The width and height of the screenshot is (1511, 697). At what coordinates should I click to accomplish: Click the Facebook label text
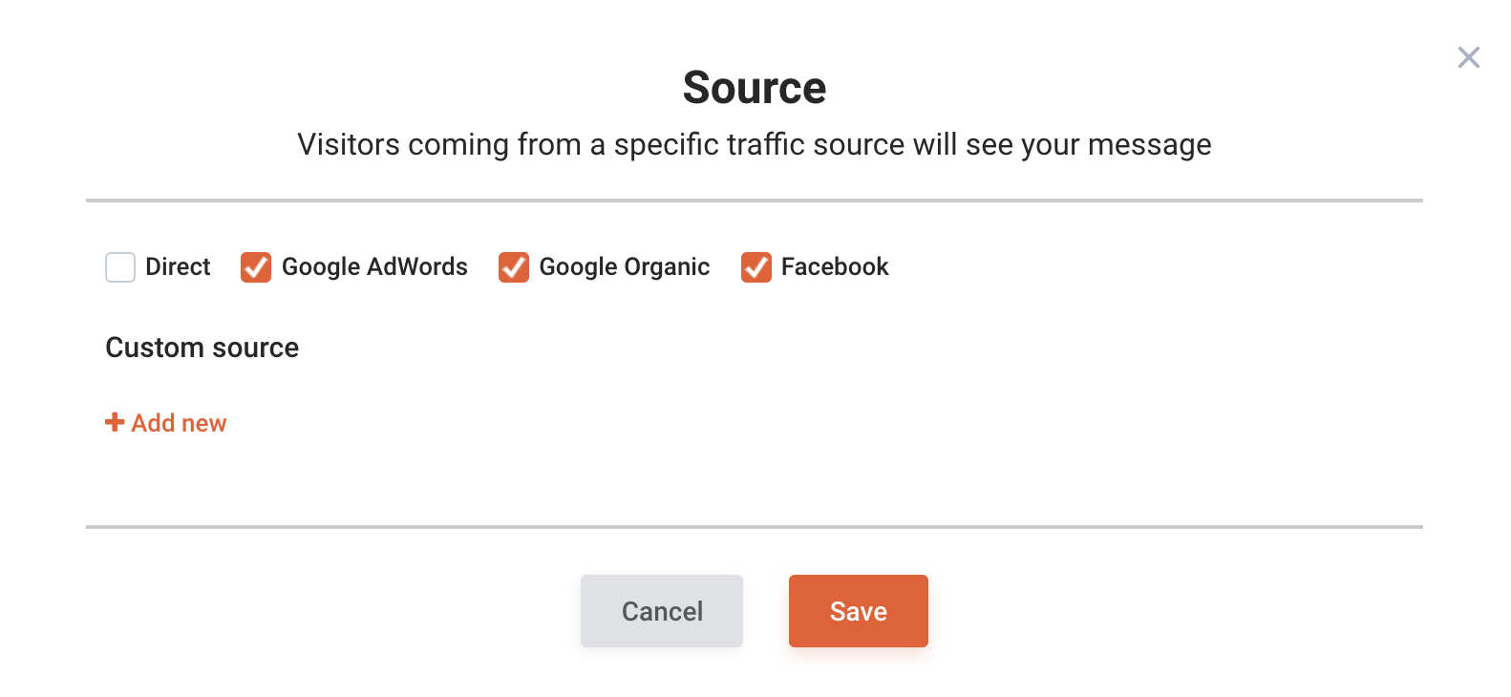point(835,266)
